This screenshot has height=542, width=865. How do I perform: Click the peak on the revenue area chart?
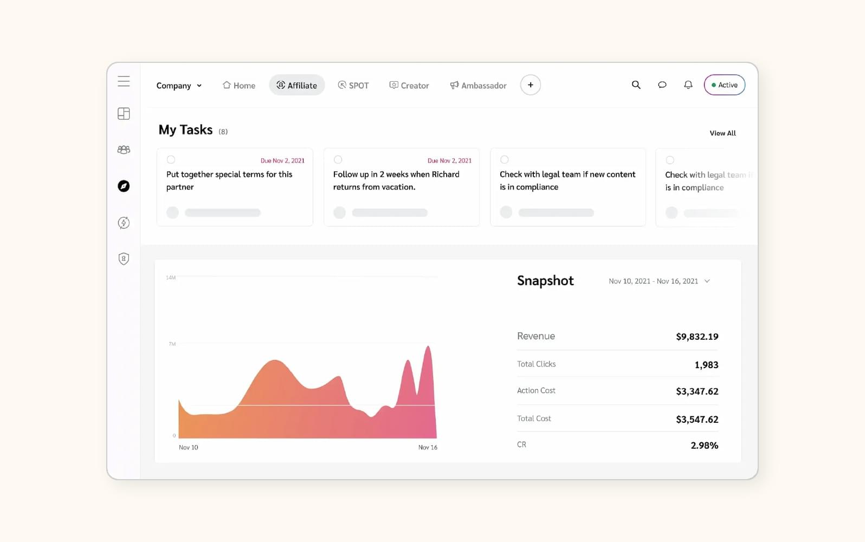(x=428, y=347)
